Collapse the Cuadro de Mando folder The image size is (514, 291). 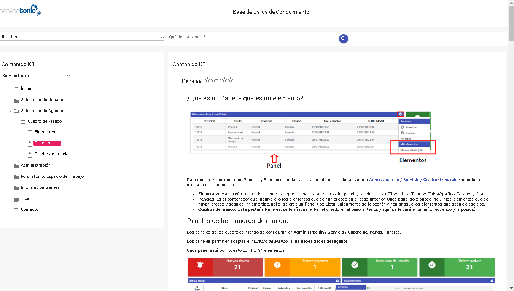coord(17,122)
